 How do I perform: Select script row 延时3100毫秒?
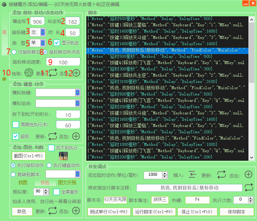click(x=167, y=81)
